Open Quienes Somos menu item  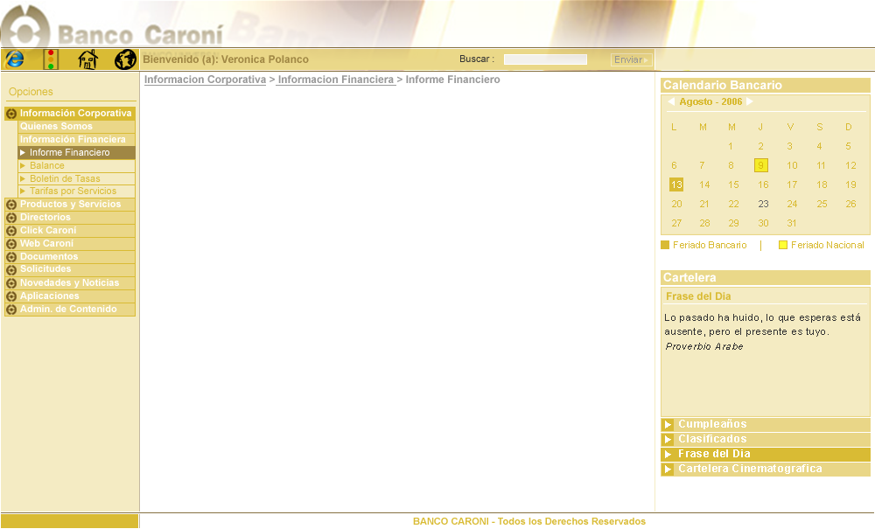(76, 127)
